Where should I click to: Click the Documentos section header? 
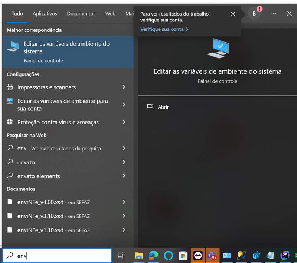pos(21,189)
